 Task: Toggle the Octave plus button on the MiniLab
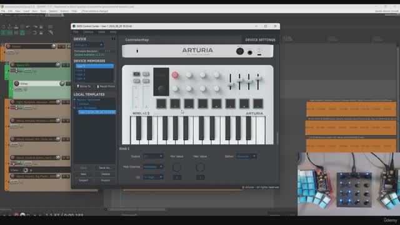pos(146,81)
